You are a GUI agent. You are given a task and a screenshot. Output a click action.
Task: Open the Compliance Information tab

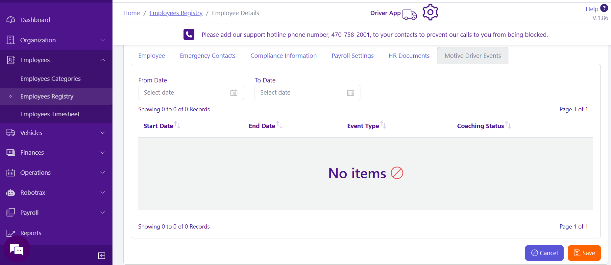[283, 56]
